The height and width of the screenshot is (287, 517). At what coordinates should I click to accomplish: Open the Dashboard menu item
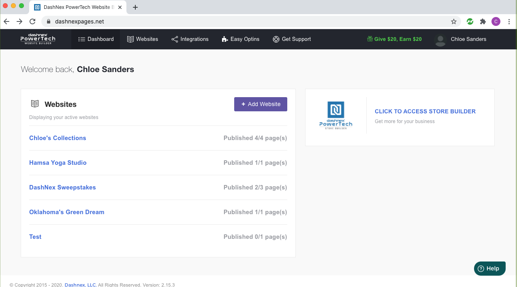click(96, 39)
